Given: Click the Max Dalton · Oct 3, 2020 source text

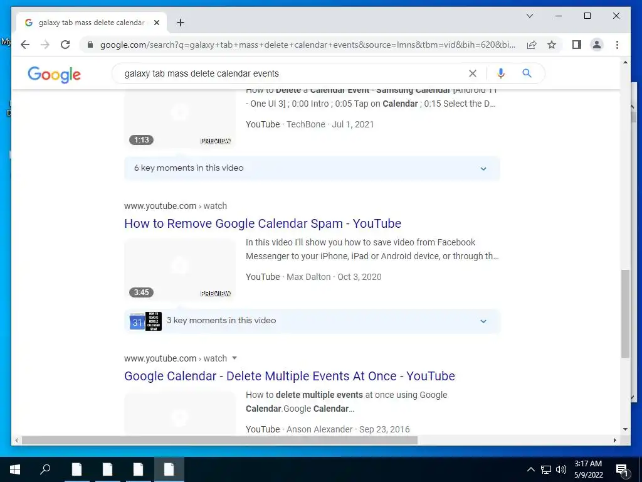Looking at the screenshot, I should coord(334,277).
